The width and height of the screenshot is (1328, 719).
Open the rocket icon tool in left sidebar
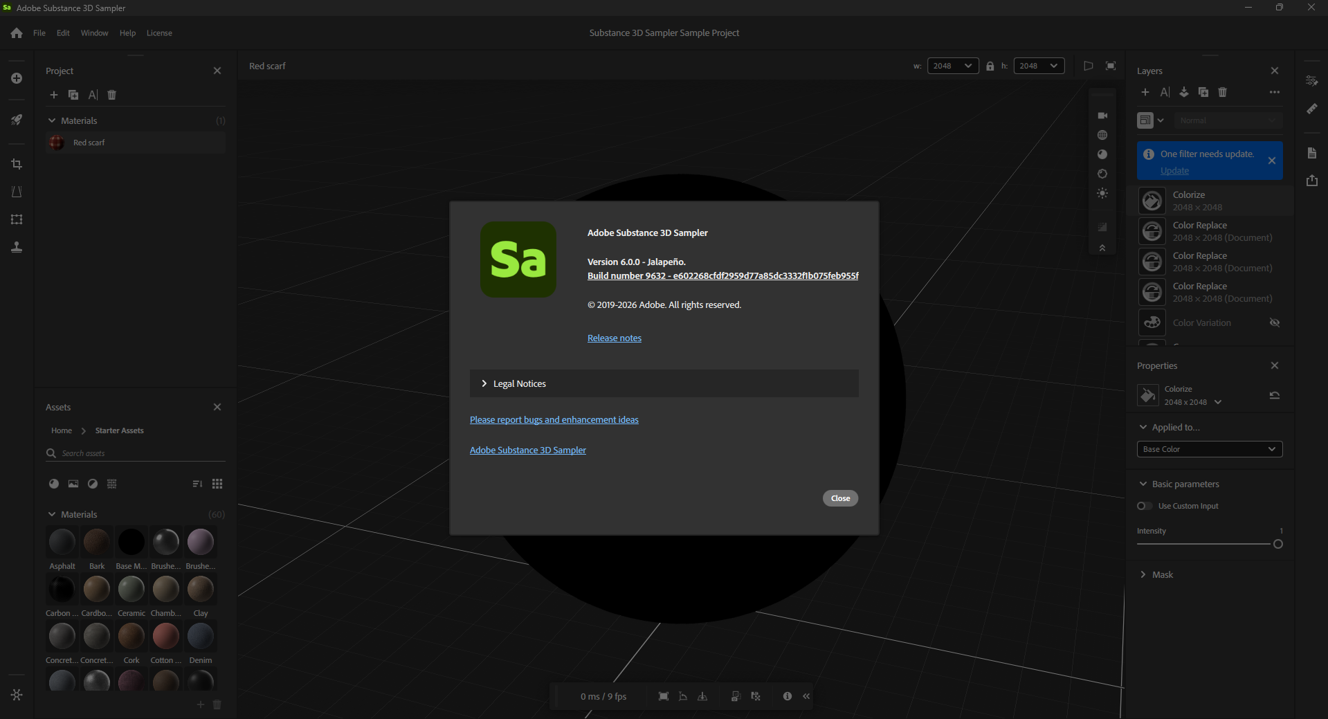pyautogui.click(x=17, y=120)
